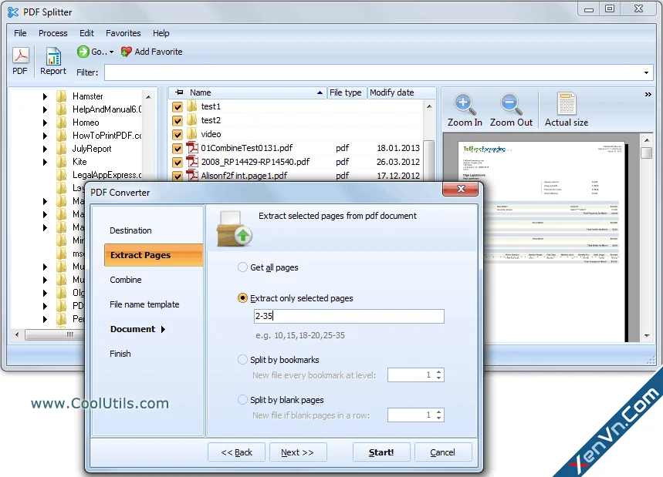Switch to the Combine step
Screen dimensions: 663x477
pyautogui.click(x=126, y=280)
